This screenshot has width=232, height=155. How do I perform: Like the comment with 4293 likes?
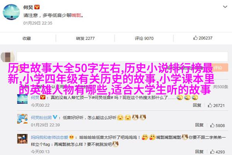point(217,152)
